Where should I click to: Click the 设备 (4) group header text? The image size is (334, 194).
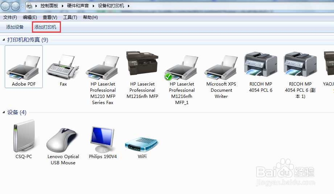point(17,112)
